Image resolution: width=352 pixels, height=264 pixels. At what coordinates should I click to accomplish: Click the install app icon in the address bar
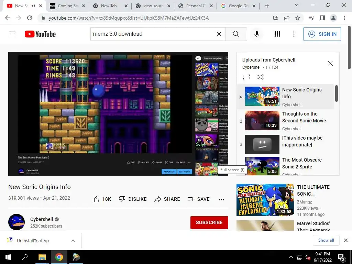[275, 18]
